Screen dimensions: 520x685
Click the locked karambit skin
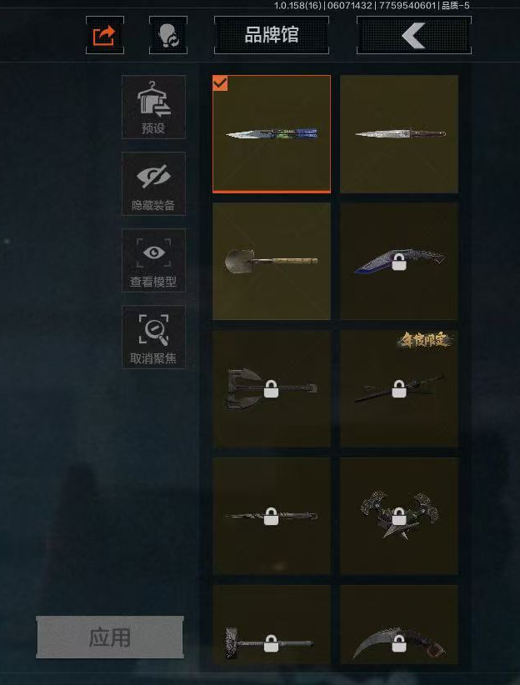399,625
